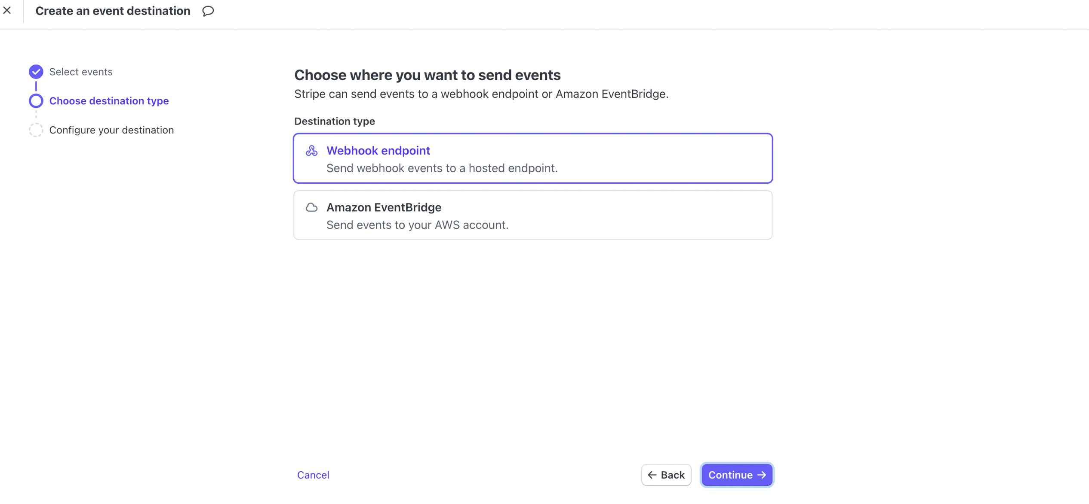The image size is (1089, 504).
Task: Close the Create an event destination dialog
Action: point(7,10)
